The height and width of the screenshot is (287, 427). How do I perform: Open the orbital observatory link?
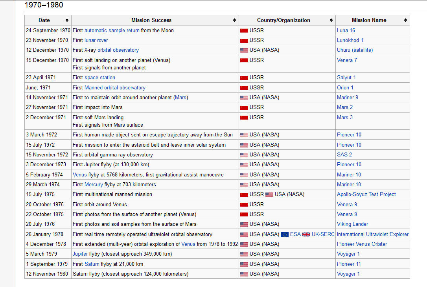coord(118,50)
